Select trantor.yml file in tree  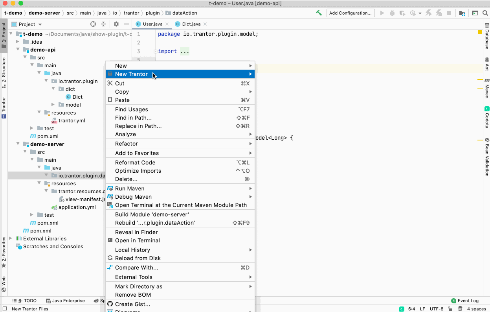[x=68, y=120]
